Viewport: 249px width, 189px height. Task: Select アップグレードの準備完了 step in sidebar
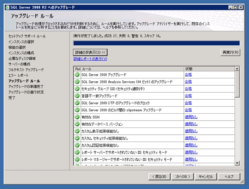point(26,86)
